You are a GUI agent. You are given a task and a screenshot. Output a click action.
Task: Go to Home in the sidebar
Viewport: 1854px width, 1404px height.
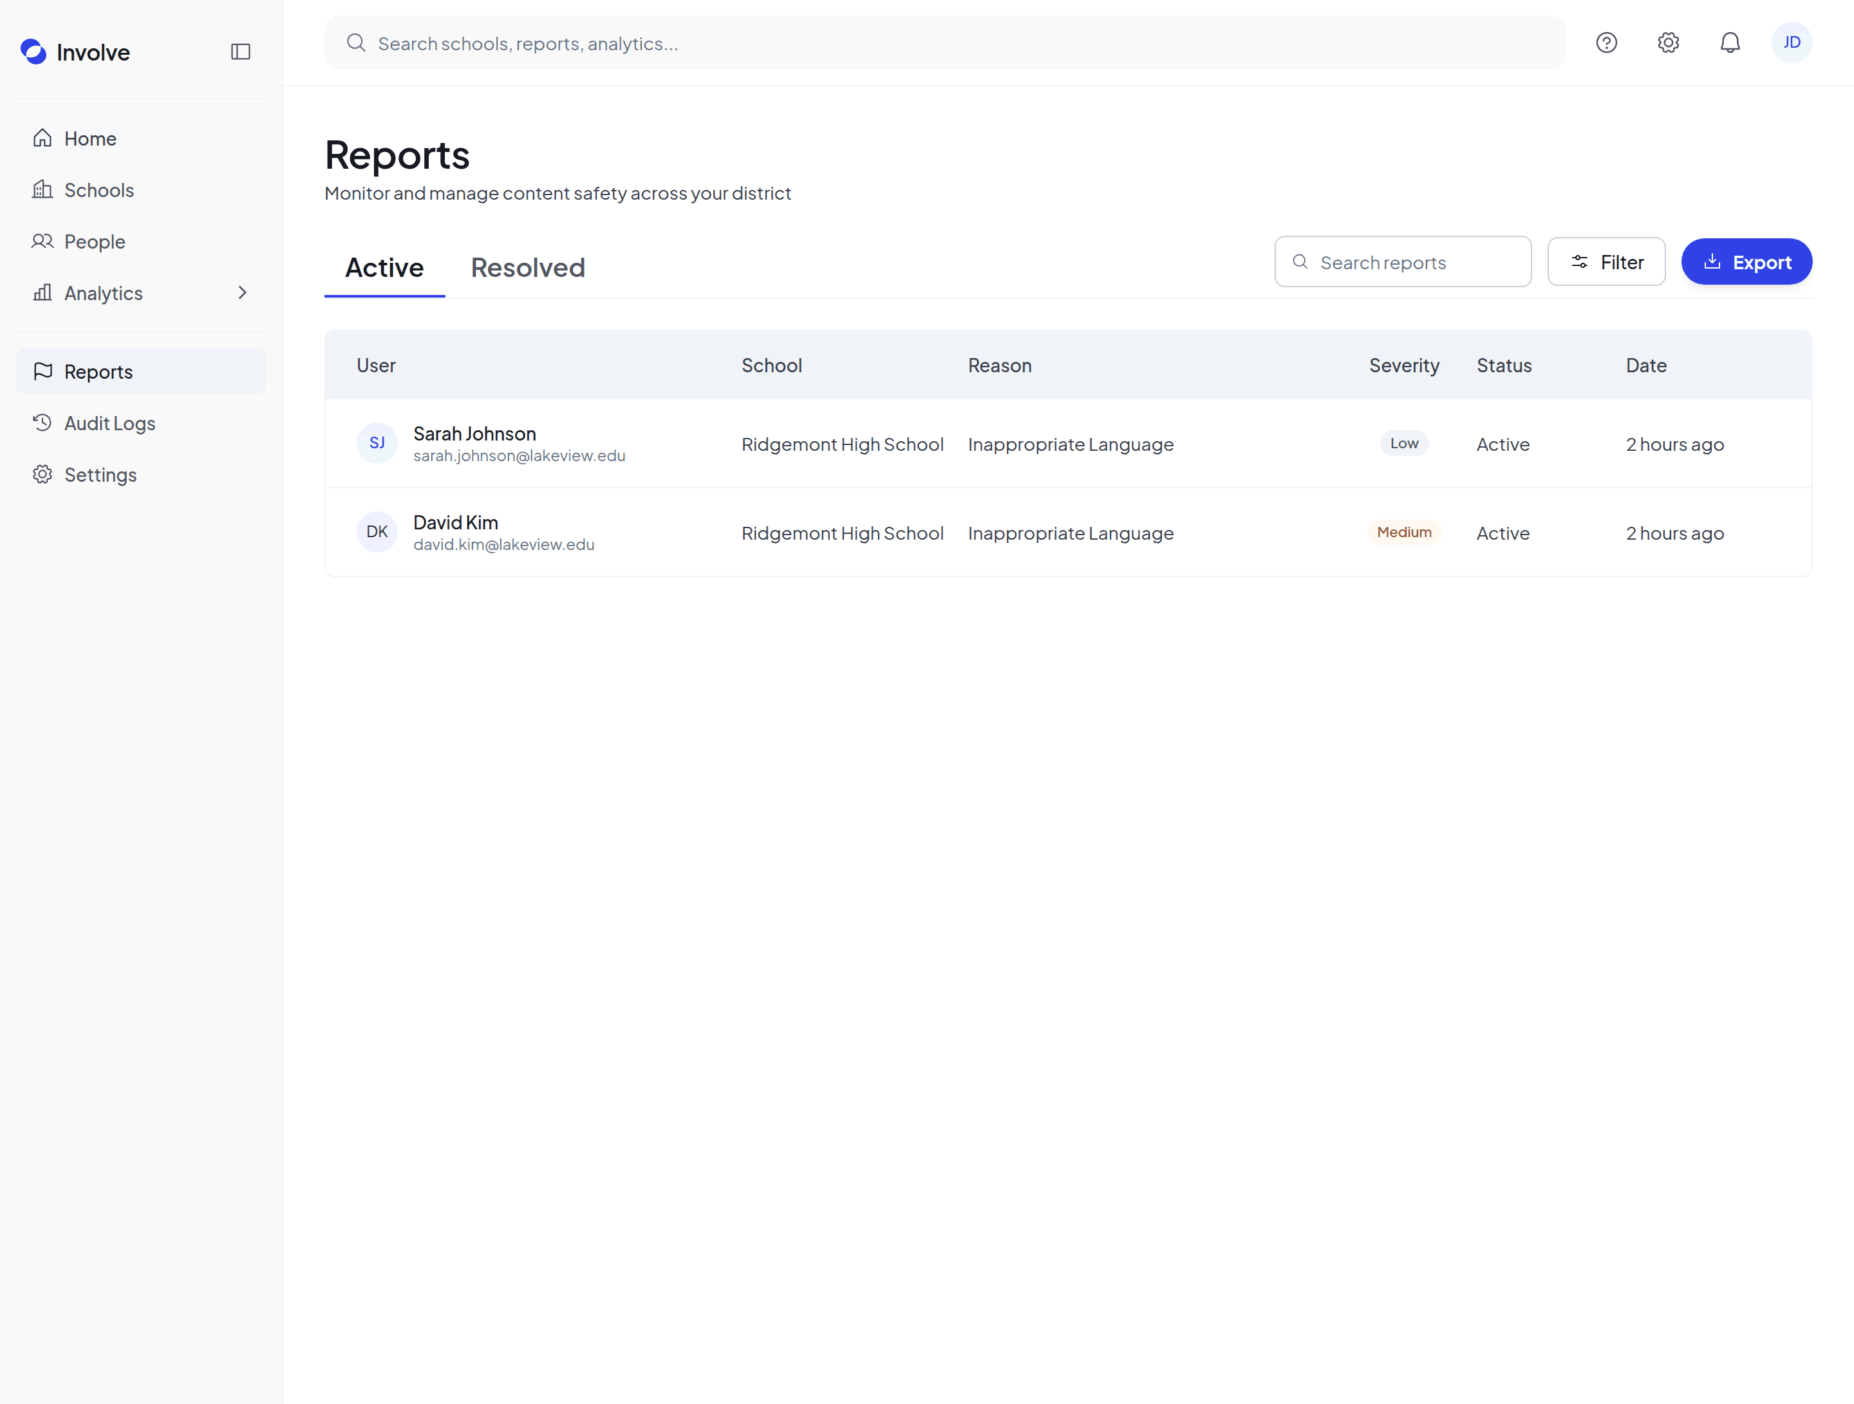tap(141, 138)
